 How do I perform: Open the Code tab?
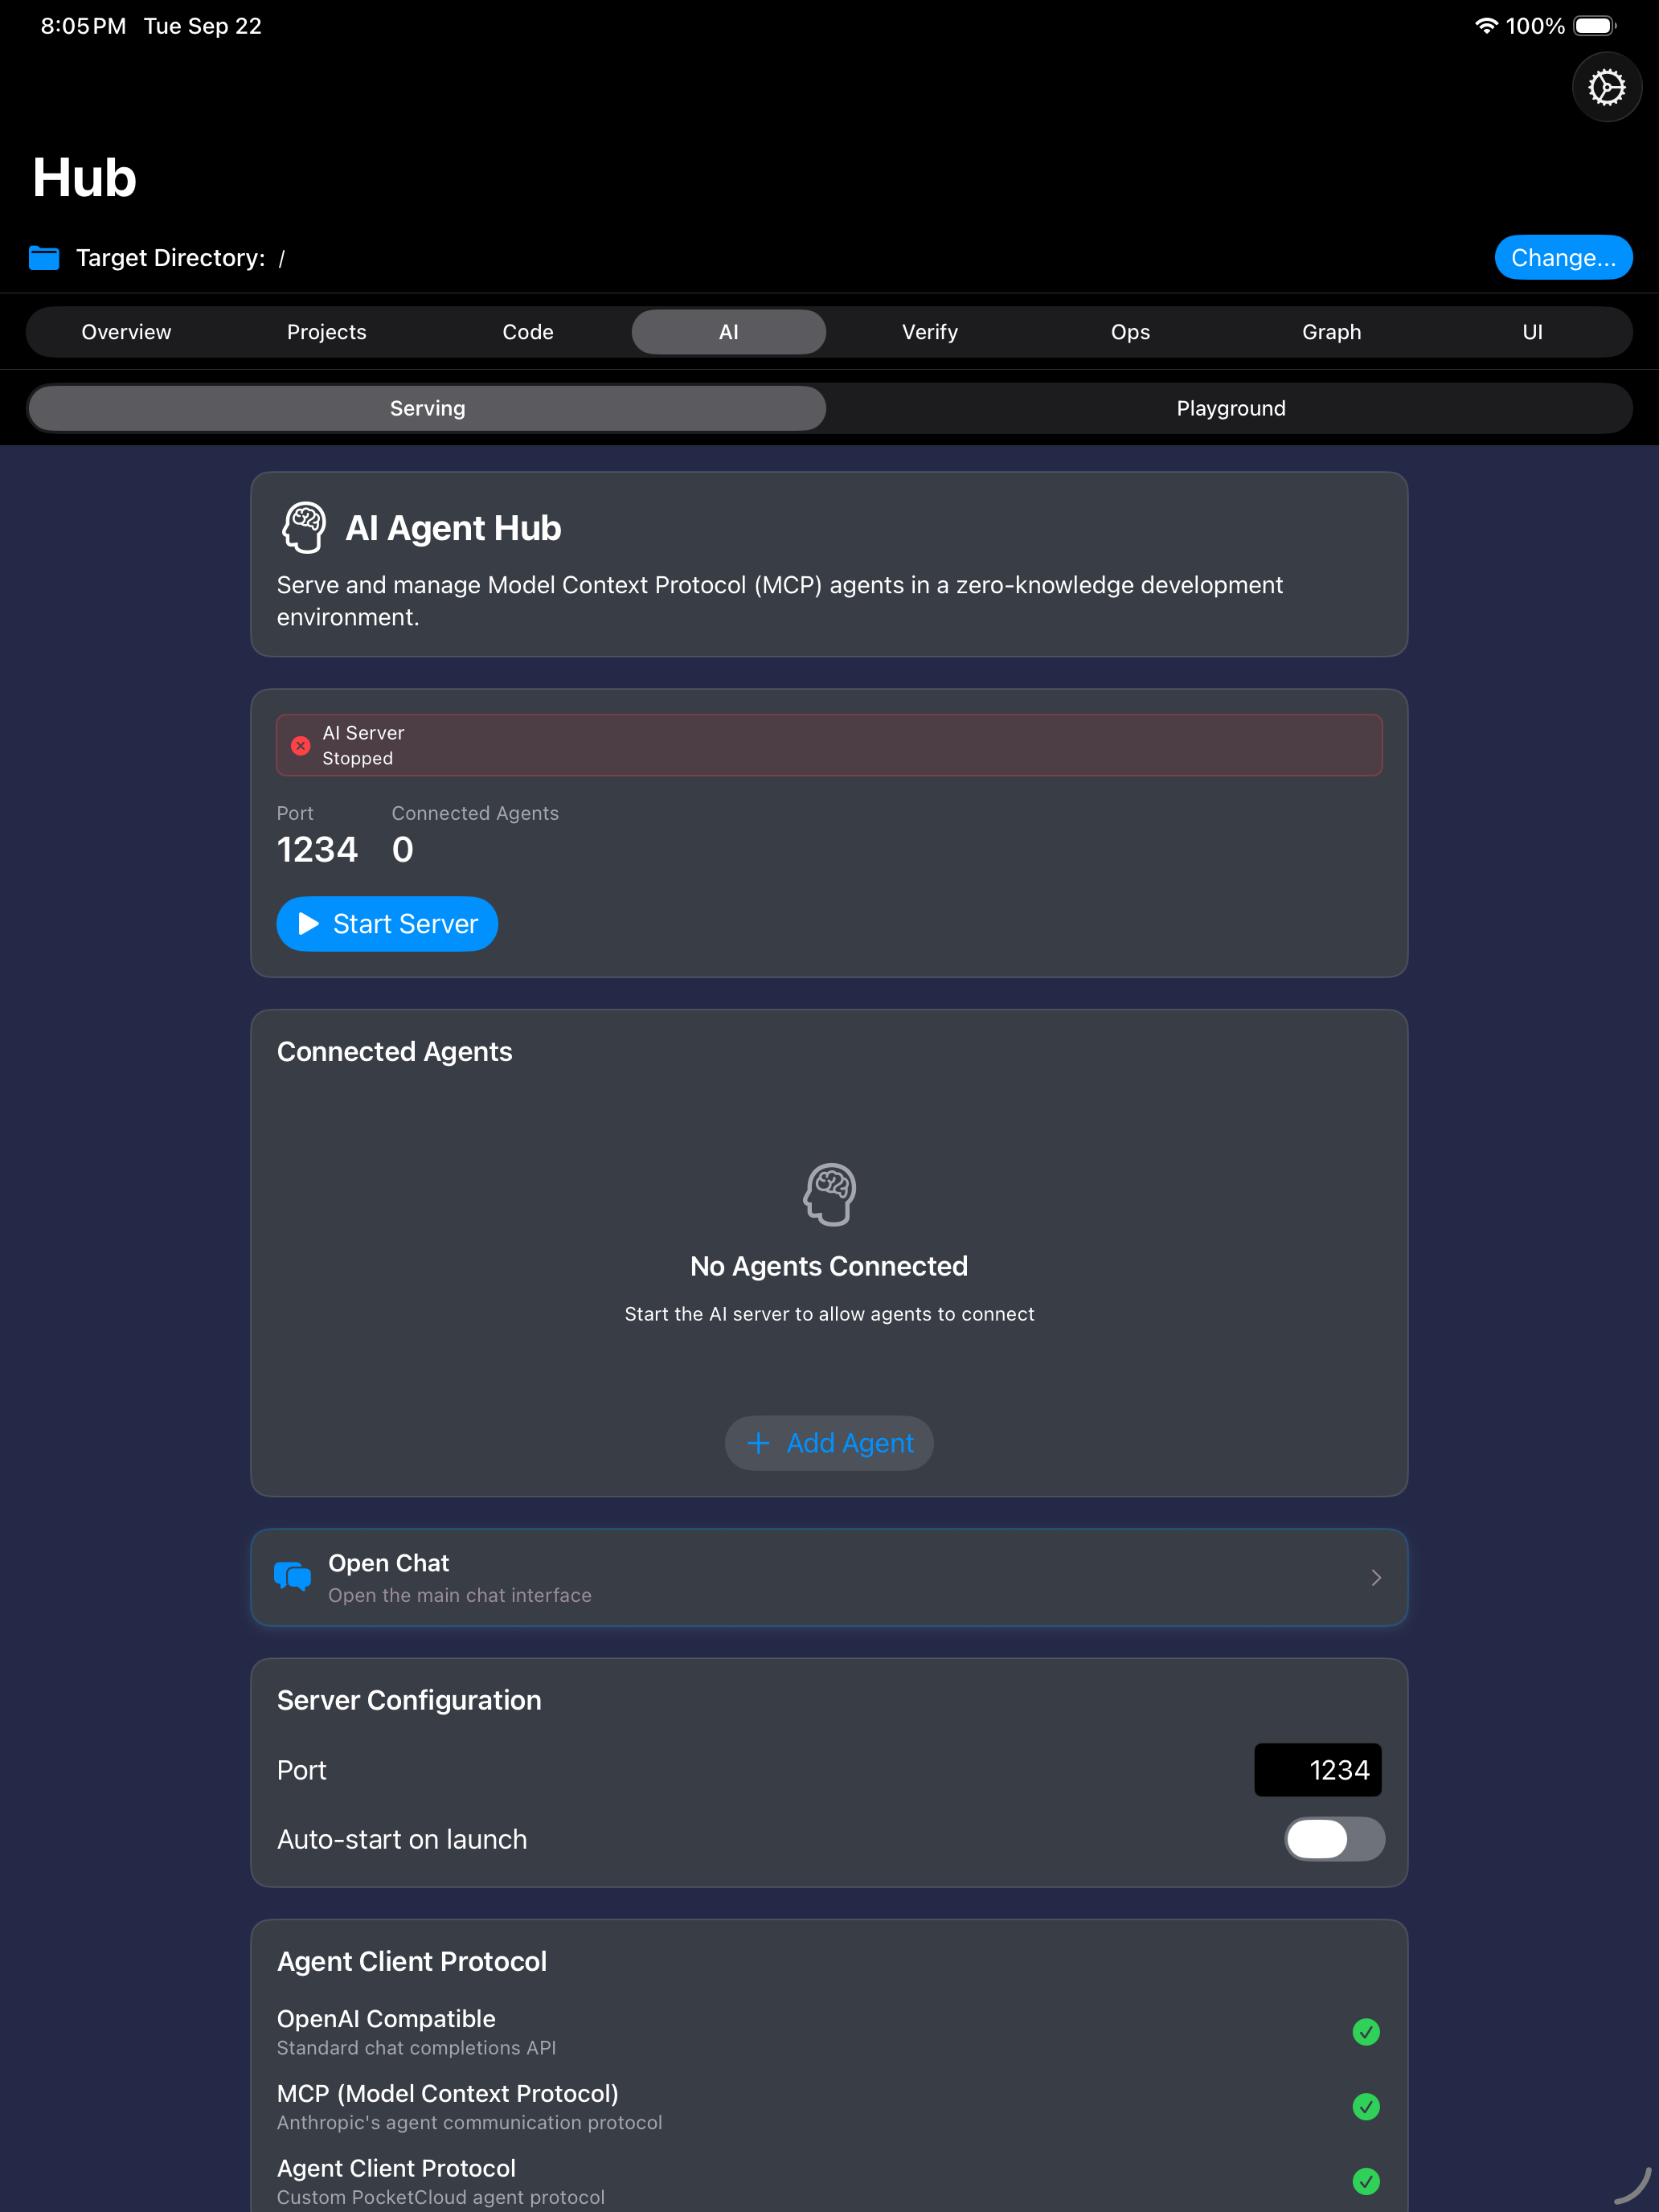click(528, 332)
